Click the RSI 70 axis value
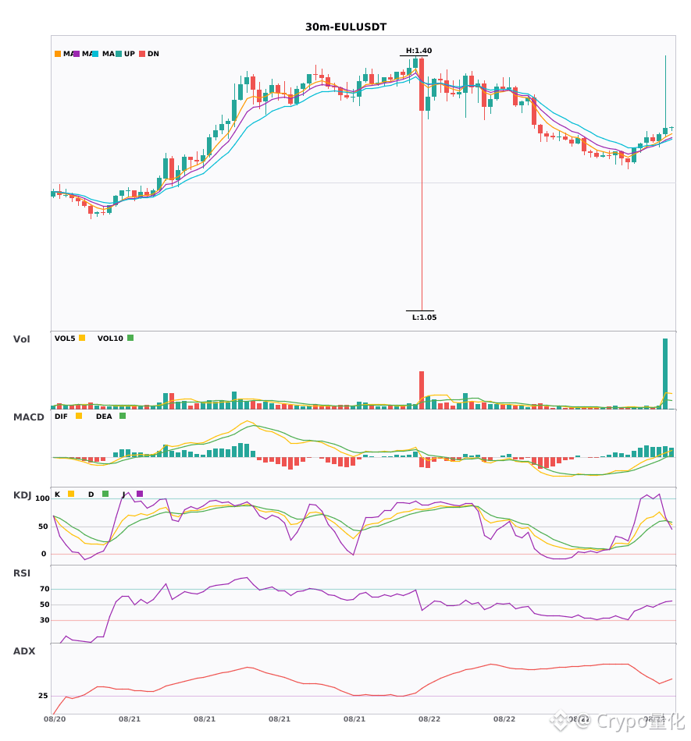This screenshot has height=741, width=691. (45, 589)
